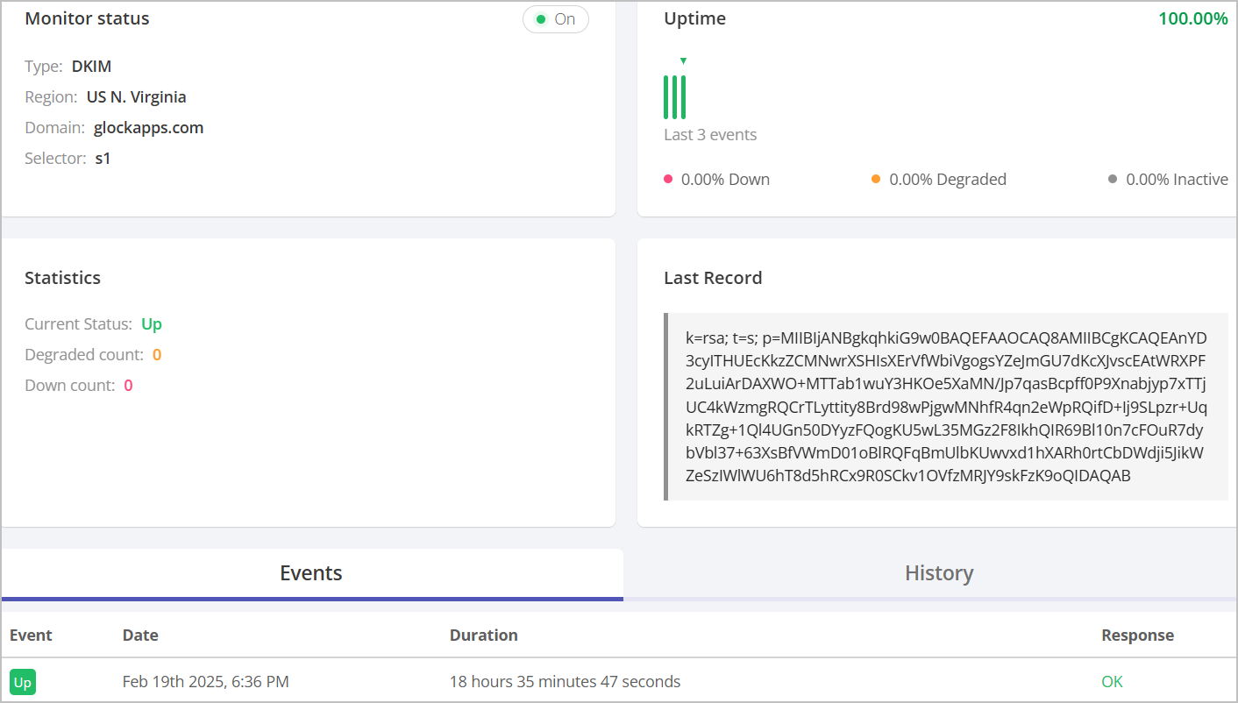1238x703 pixels.
Task: Select the last uptime event bar
Action: (x=684, y=96)
